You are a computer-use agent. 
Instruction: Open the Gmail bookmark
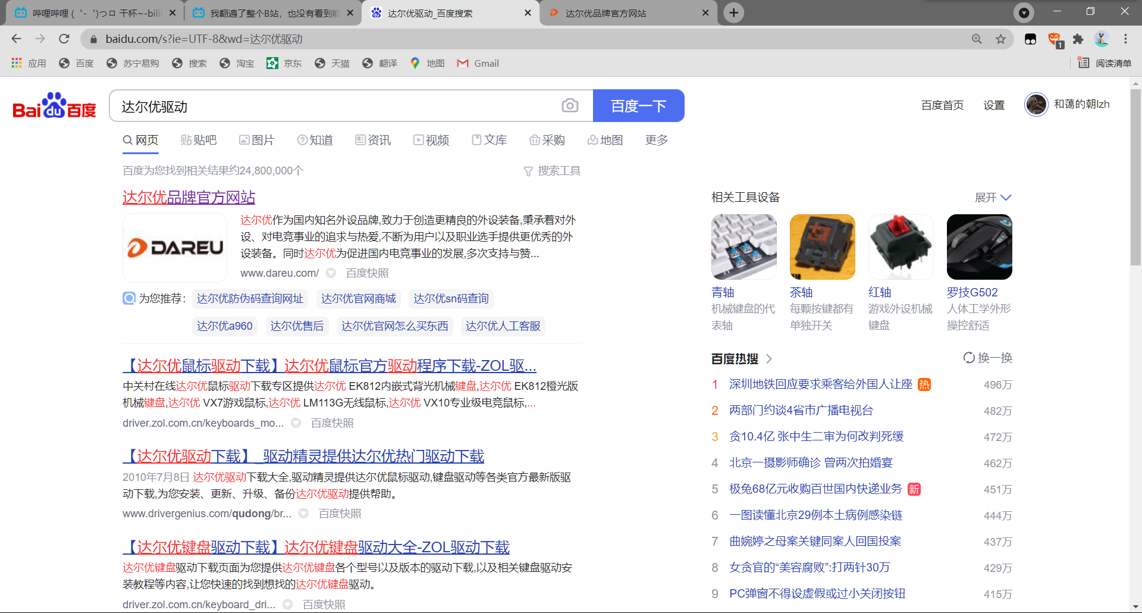coord(478,63)
